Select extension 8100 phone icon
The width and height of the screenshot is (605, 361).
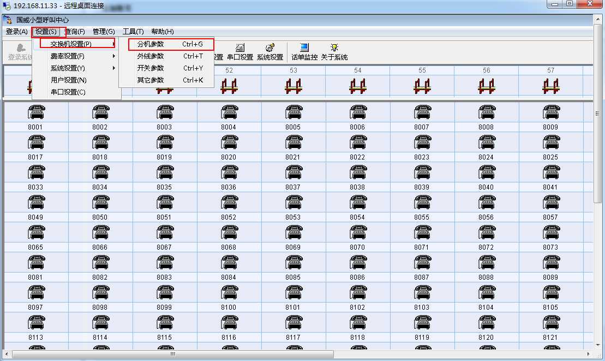[x=229, y=293]
